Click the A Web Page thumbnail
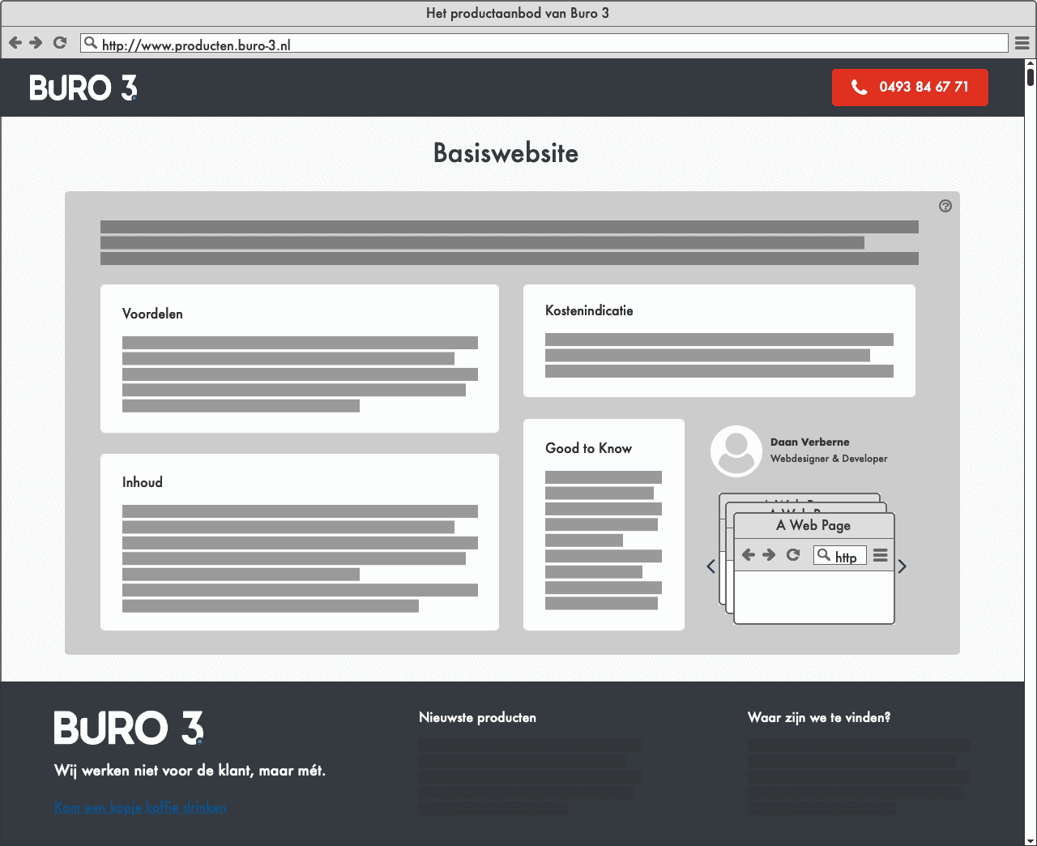Viewport: 1037px width, 846px height. (813, 567)
